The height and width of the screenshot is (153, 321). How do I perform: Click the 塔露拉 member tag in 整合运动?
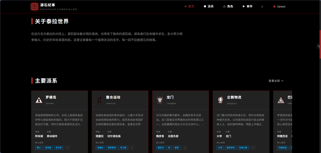pyautogui.click(x=100, y=148)
